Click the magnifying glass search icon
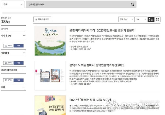The width and height of the screenshot is (165, 115). click(132, 4)
